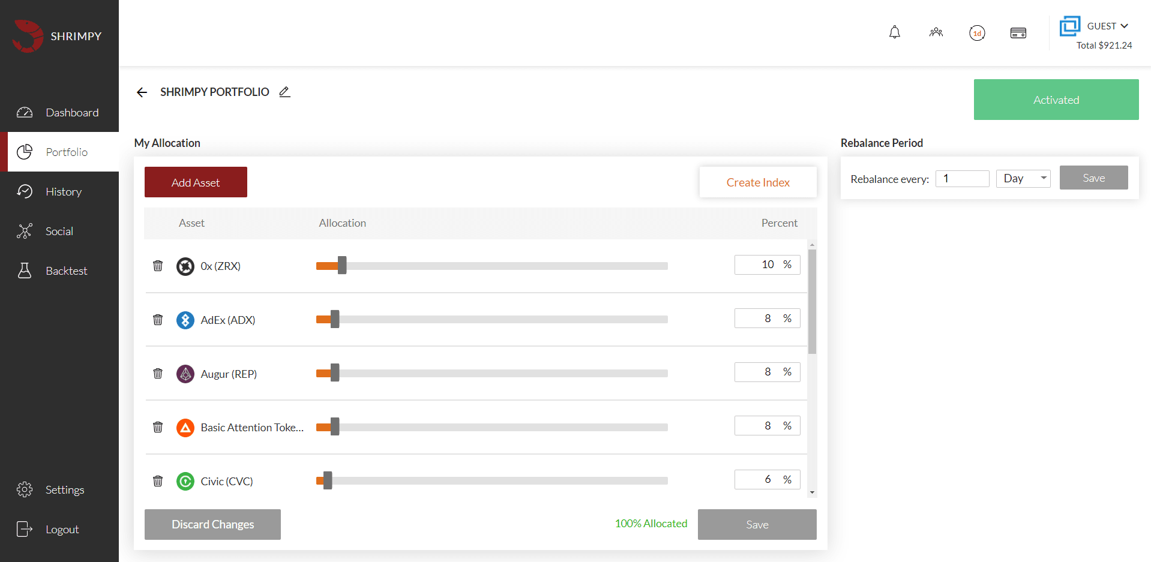
Task: Click the Percent column header
Action: (780, 223)
